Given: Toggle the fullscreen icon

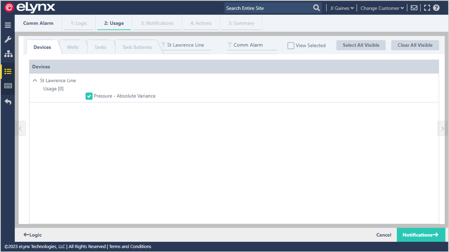Looking at the screenshot, I should [427, 8].
